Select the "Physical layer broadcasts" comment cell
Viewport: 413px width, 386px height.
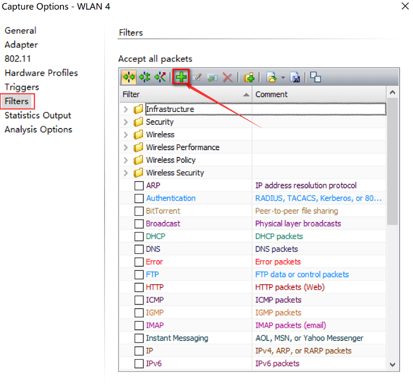click(x=319, y=223)
